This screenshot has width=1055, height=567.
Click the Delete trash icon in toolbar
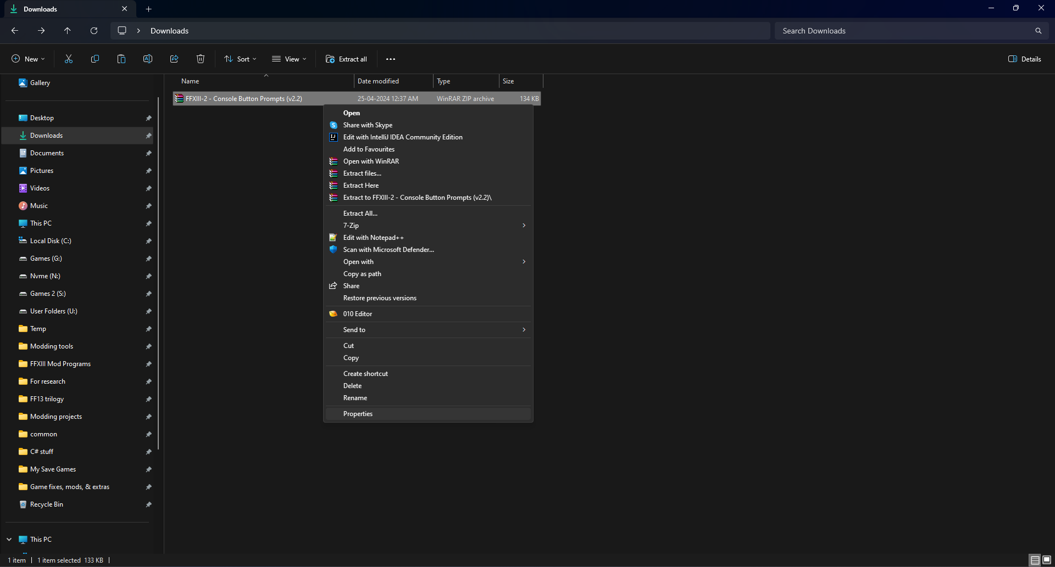(x=201, y=59)
